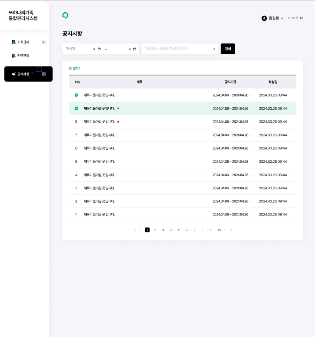This screenshot has width=315, height=337.
Task: Click the 로그아웃 logout link
Action: tap(293, 18)
